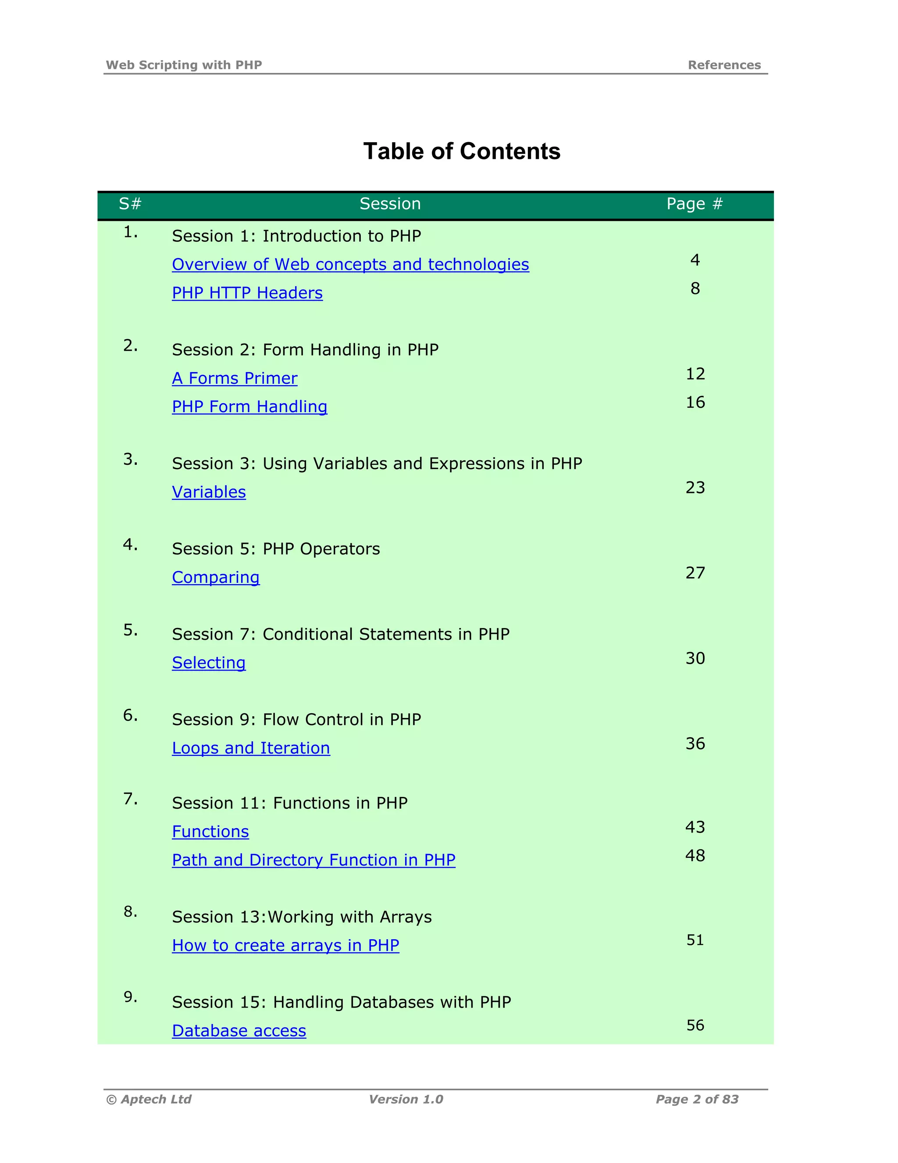Open the Database access link

coord(239,1031)
